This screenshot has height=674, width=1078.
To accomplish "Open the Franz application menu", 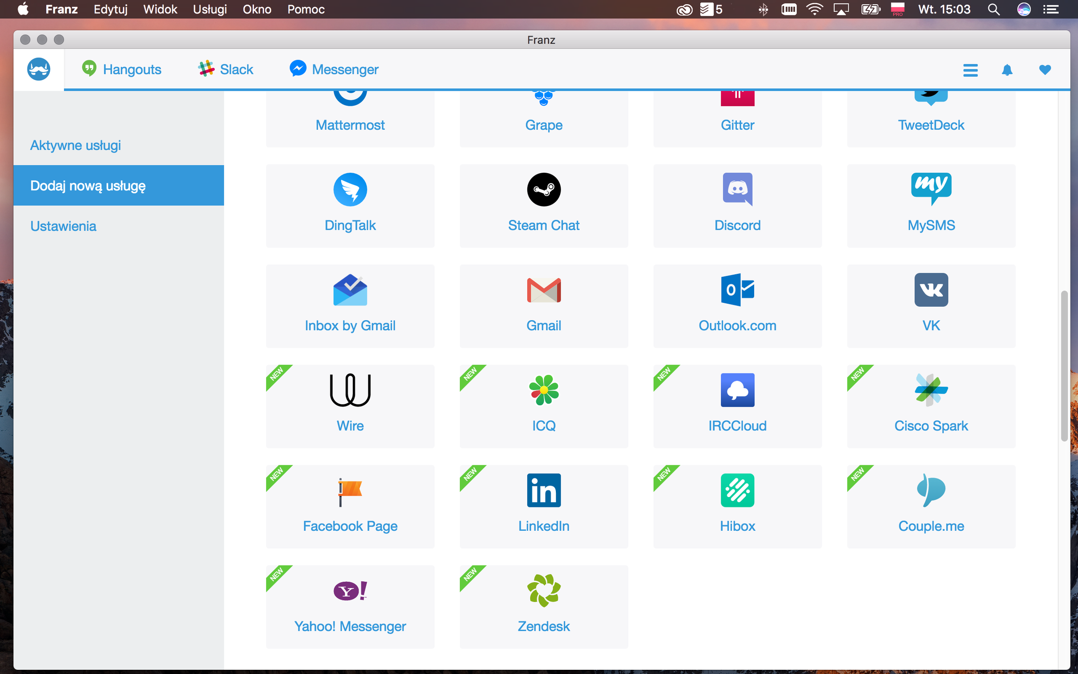I will coord(61,9).
